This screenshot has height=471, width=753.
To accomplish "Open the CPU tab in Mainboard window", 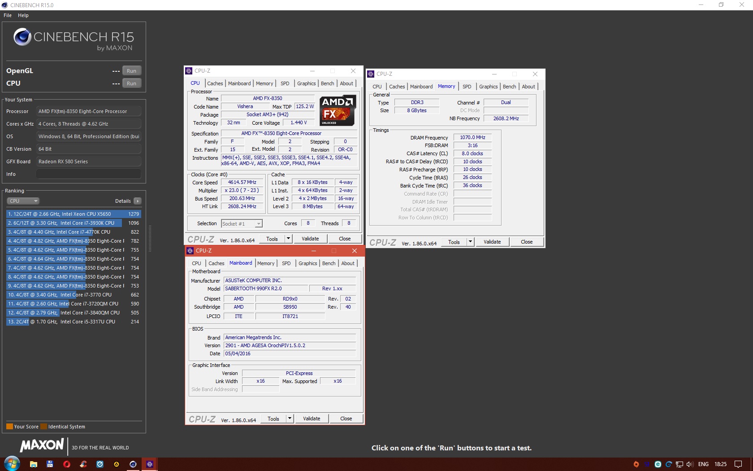I will (197, 263).
